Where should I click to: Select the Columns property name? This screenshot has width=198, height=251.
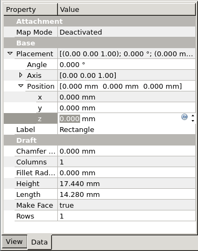tap(31, 162)
